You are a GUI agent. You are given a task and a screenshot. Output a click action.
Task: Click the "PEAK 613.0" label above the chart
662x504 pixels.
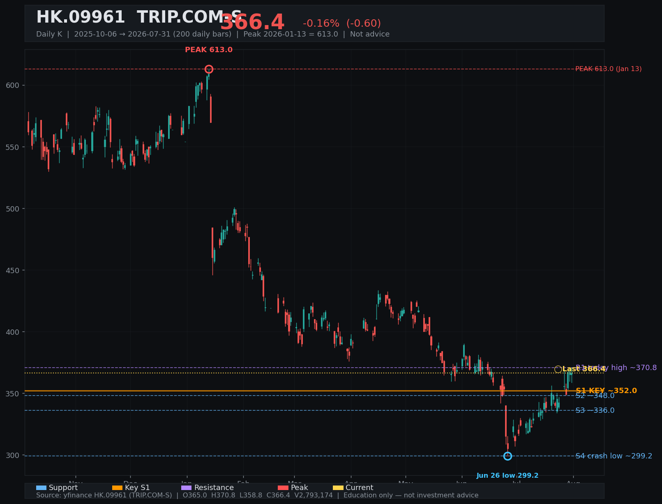pos(209,50)
